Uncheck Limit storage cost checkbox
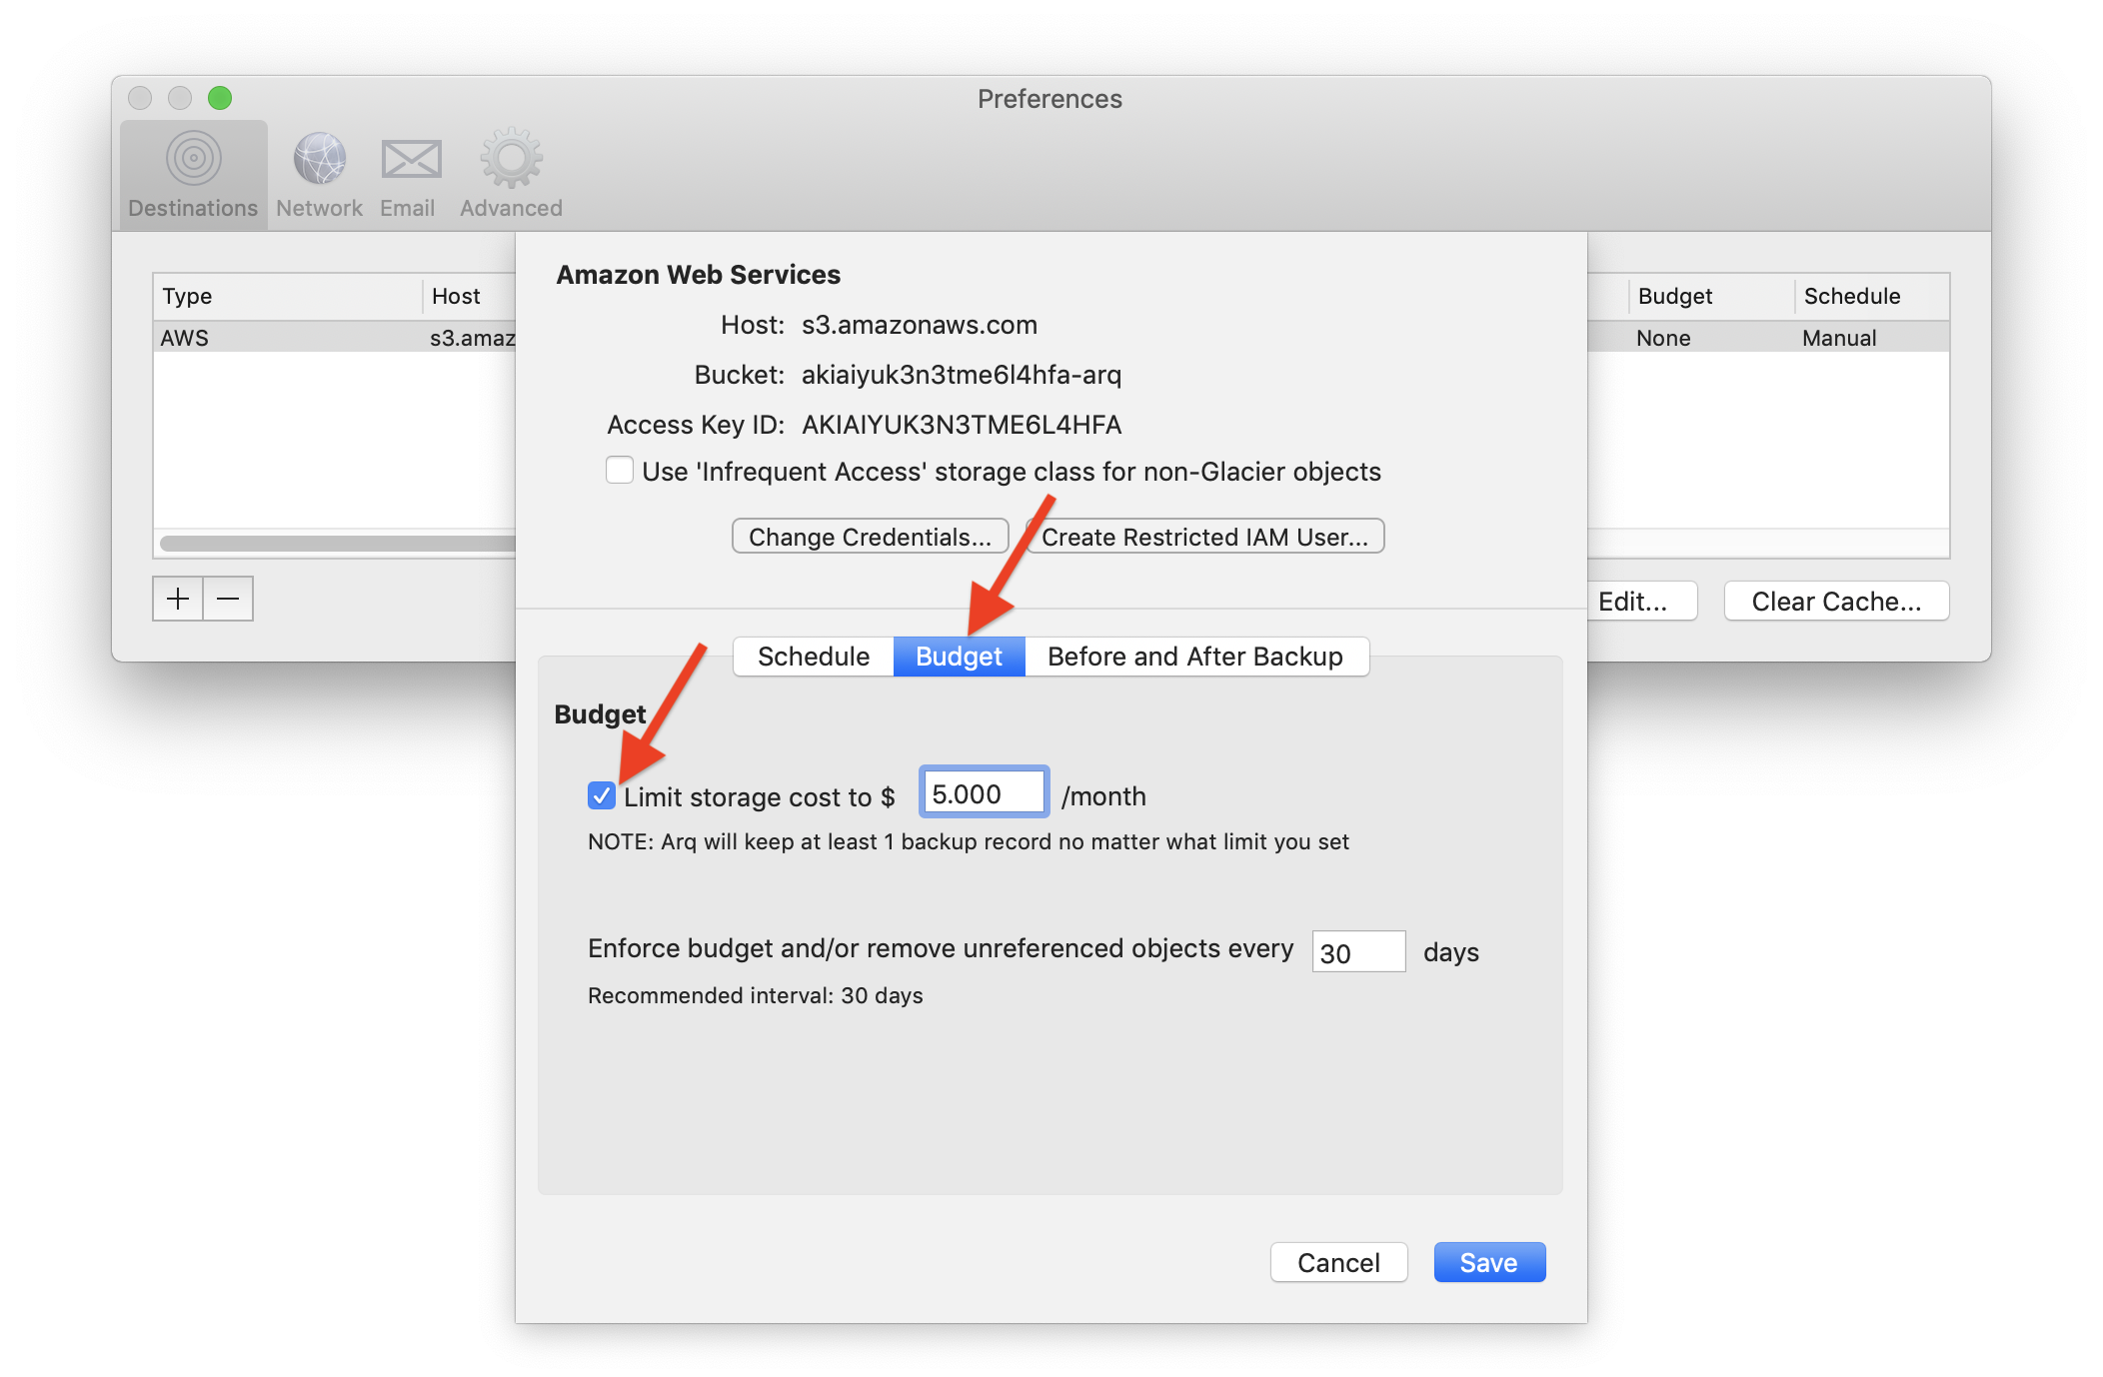 [x=602, y=795]
